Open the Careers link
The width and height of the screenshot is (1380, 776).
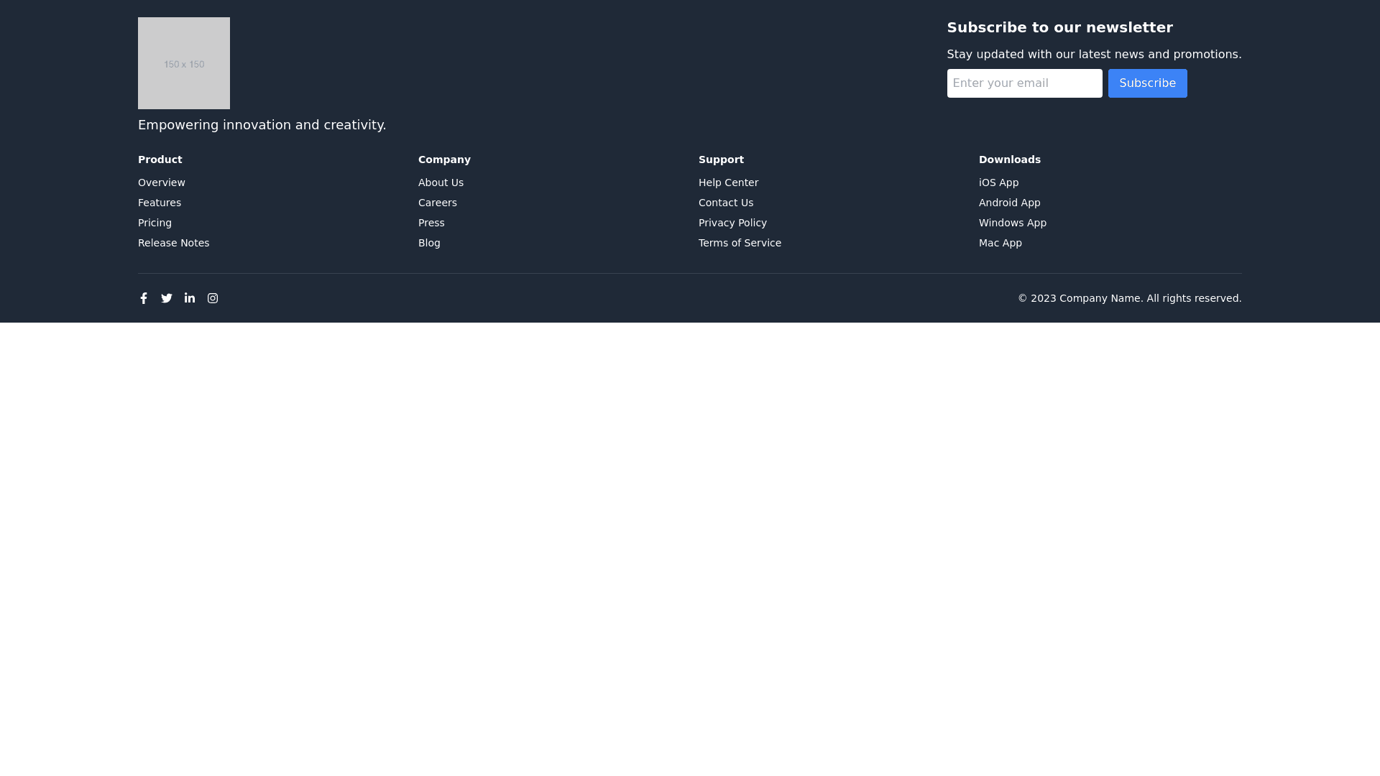(x=438, y=203)
